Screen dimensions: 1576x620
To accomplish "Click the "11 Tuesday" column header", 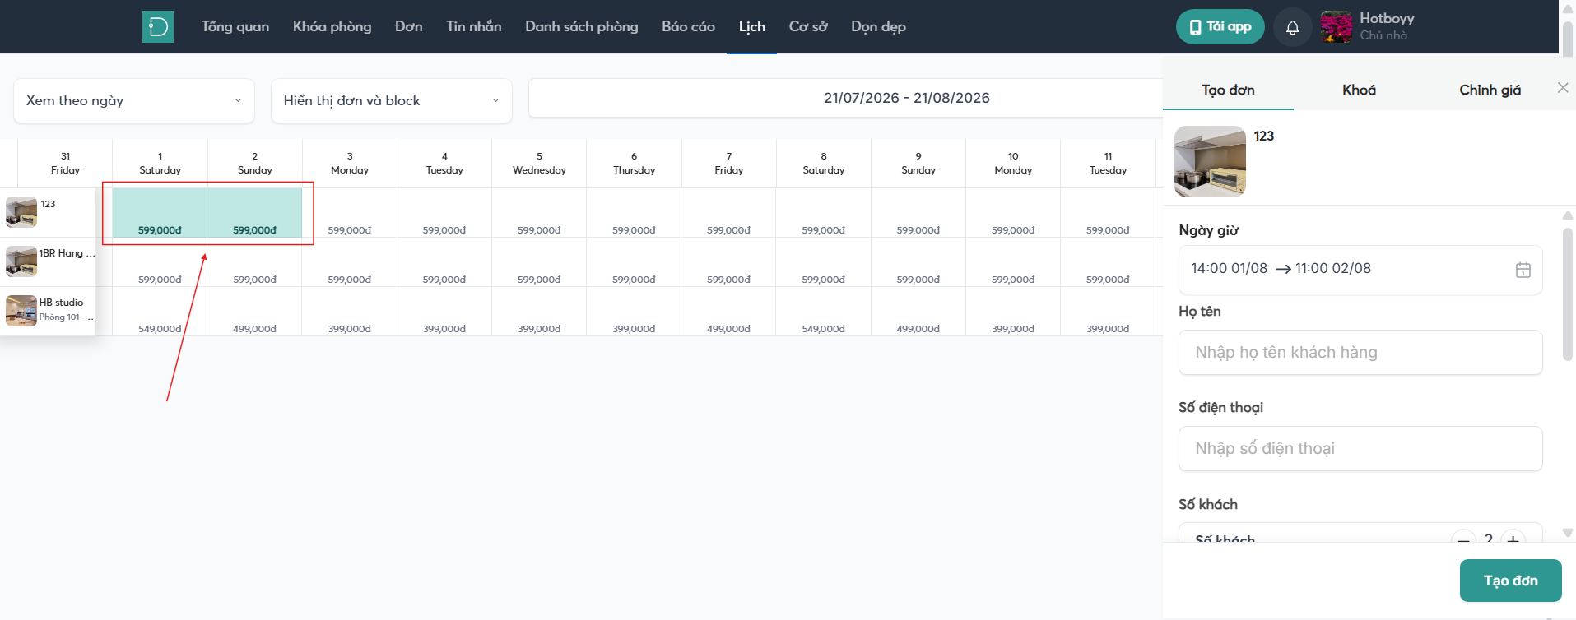I will click(x=1108, y=163).
